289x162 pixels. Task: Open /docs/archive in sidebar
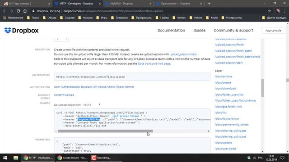click(224, 76)
